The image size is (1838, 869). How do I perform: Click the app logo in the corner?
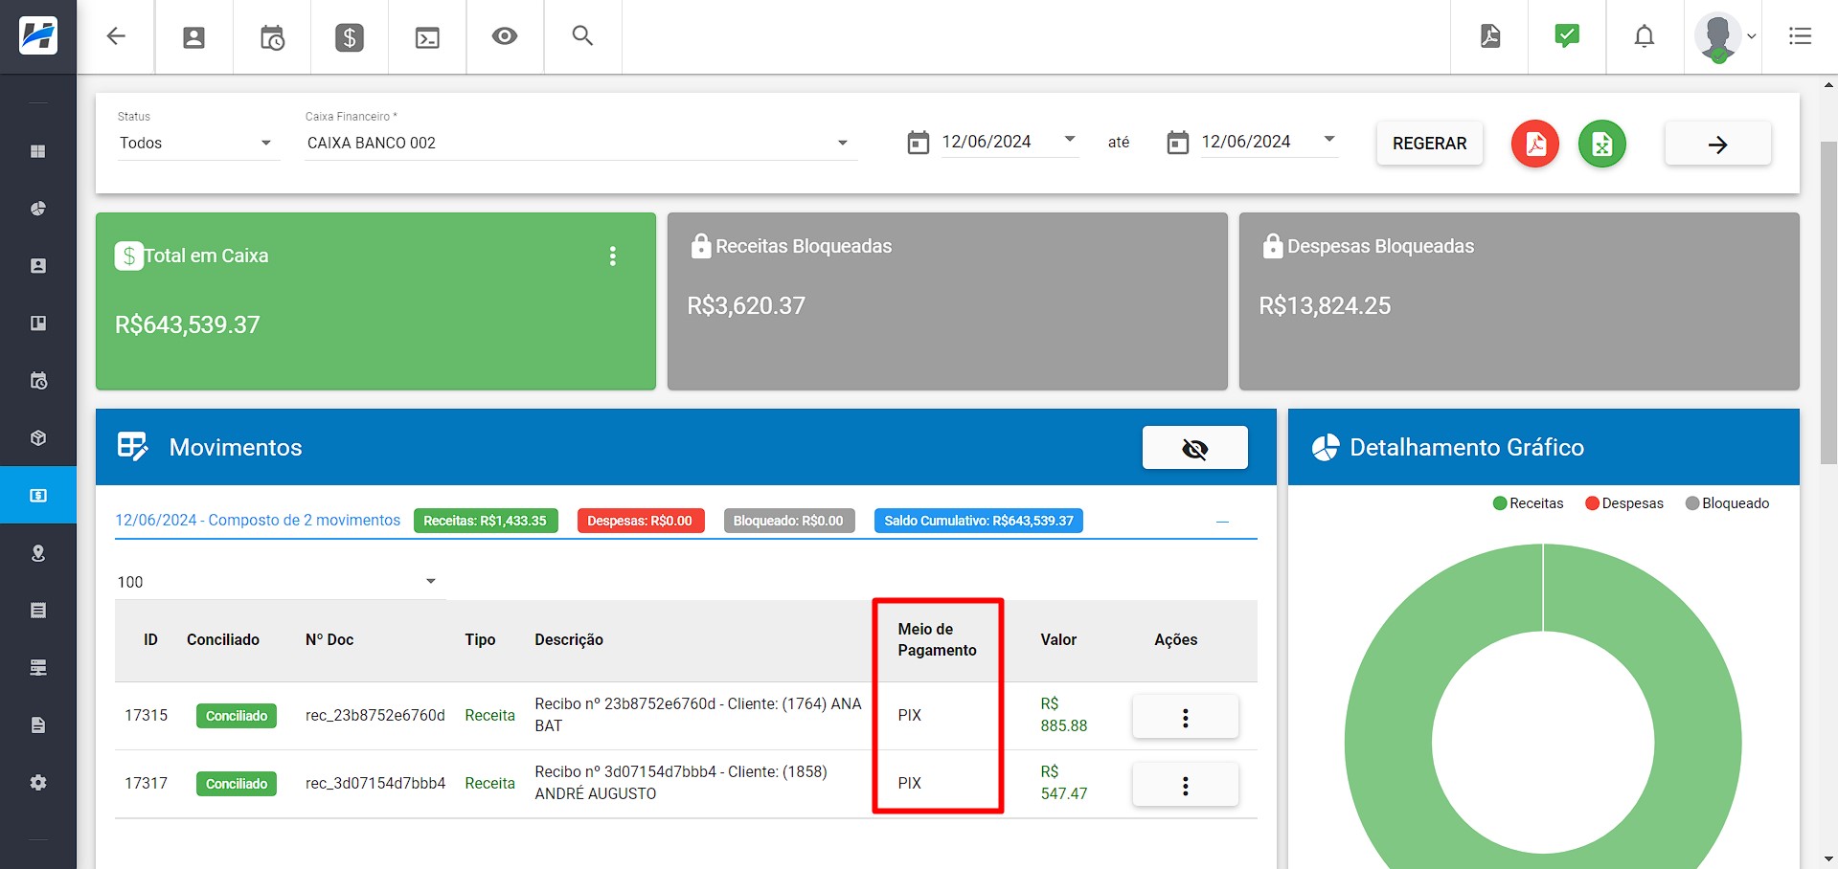(38, 36)
